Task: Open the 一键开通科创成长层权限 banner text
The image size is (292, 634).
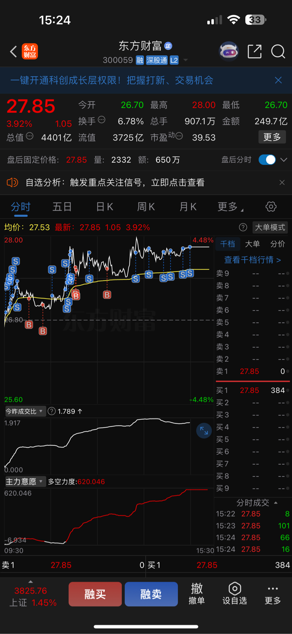Action: click(x=112, y=80)
